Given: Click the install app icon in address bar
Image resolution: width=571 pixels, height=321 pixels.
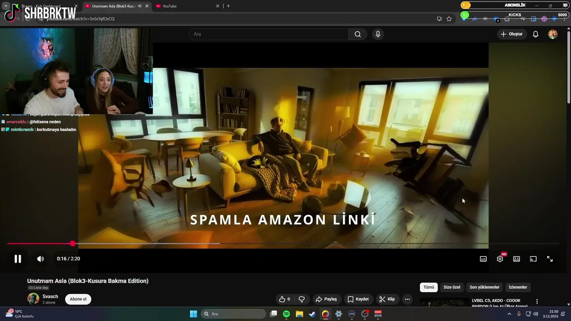Looking at the screenshot, I should pos(439,19).
